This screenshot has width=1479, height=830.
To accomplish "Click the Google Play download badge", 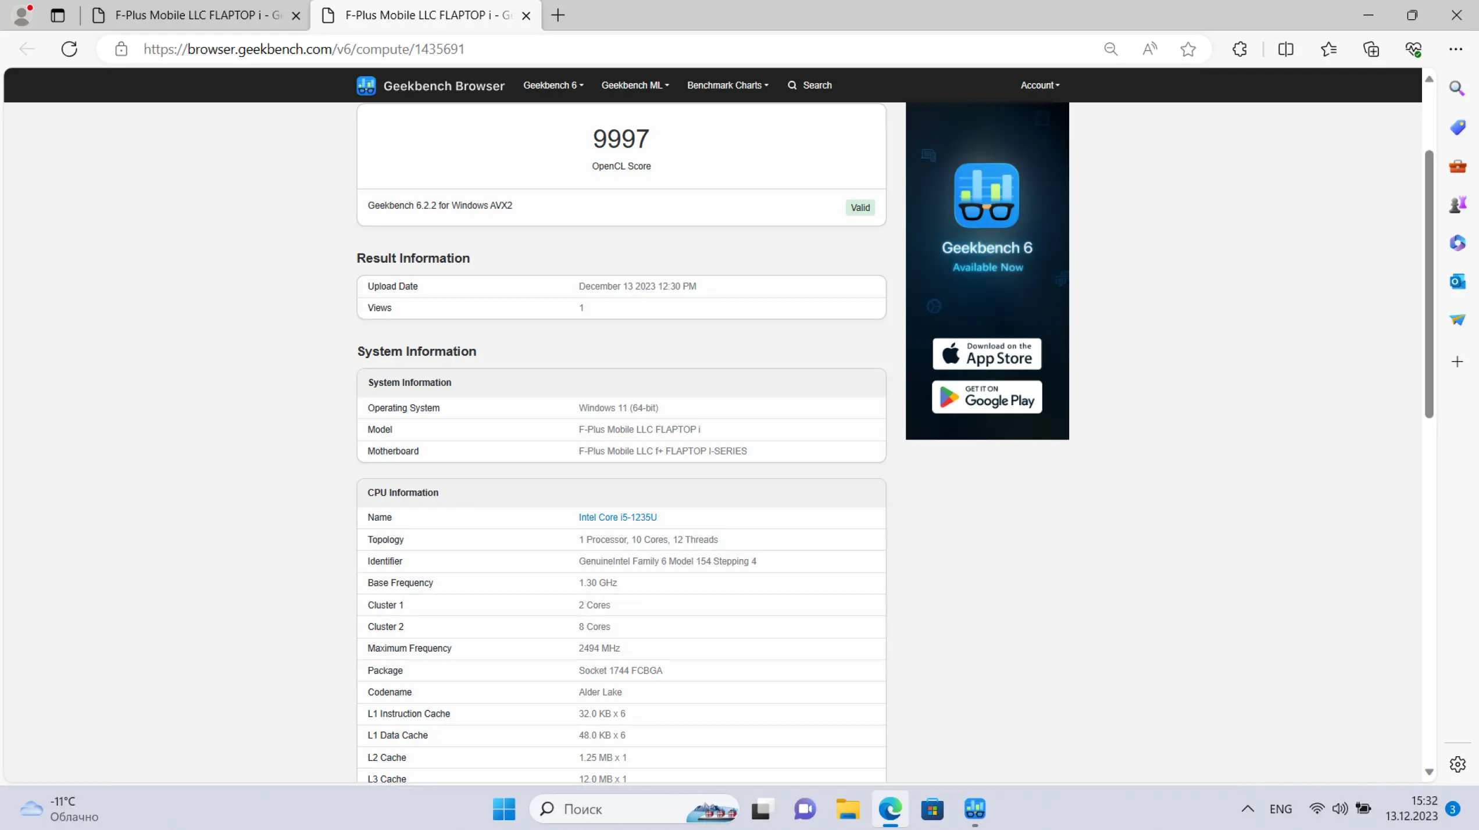I will [987, 397].
